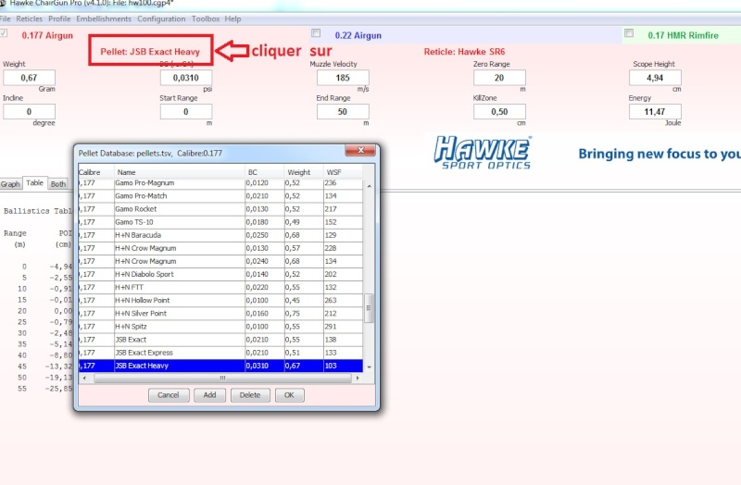The height and width of the screenshot is (485, 741).
Task: Edit the Start Range field
Action: (186, 111)
